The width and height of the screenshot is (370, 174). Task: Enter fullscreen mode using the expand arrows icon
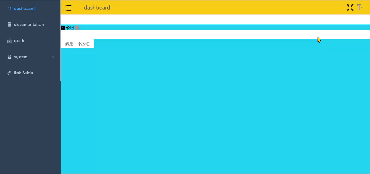point(350,8)
